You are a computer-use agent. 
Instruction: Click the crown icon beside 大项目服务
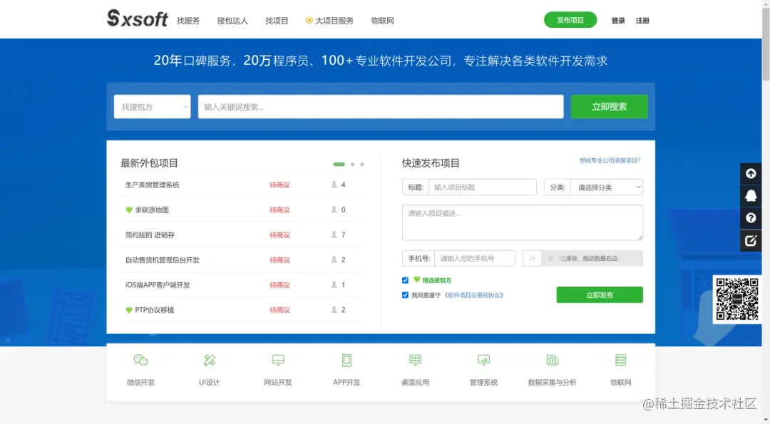point(309,20)
